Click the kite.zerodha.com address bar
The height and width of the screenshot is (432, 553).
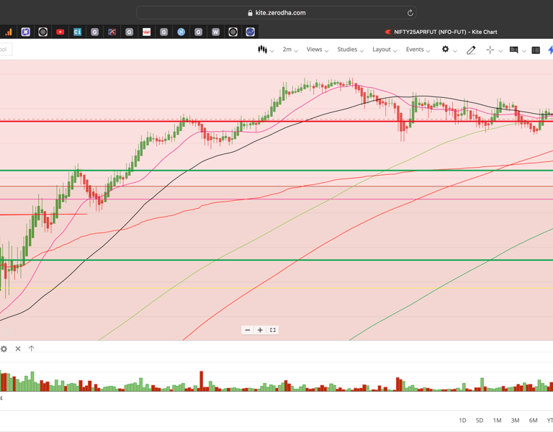(x=276, y=13)
